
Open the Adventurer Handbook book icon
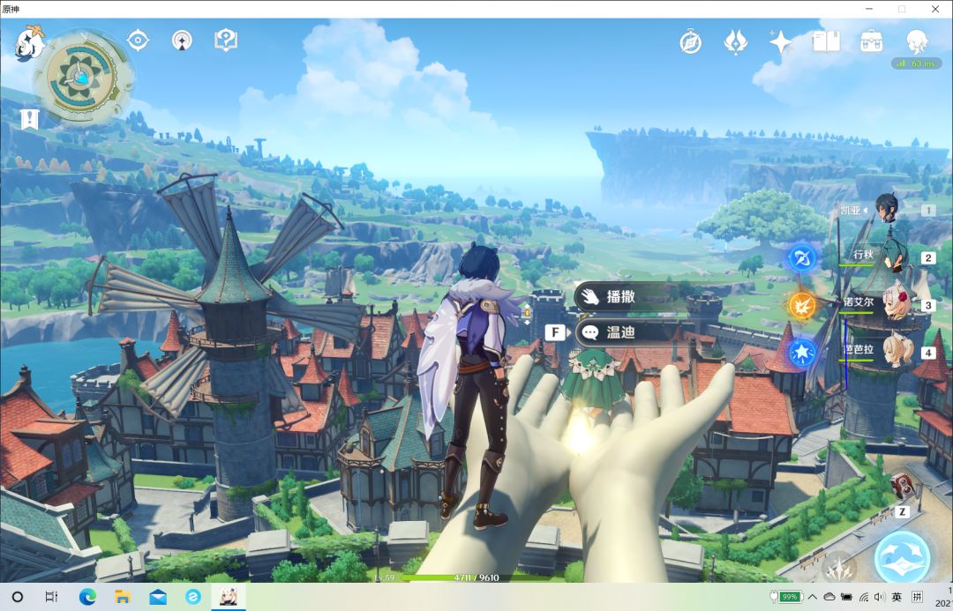[x=827, y=42]
